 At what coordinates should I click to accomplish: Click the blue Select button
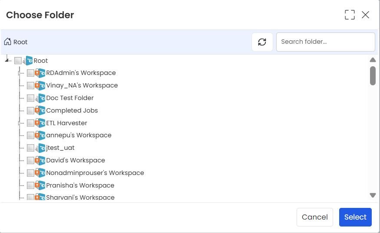point(355,217)
